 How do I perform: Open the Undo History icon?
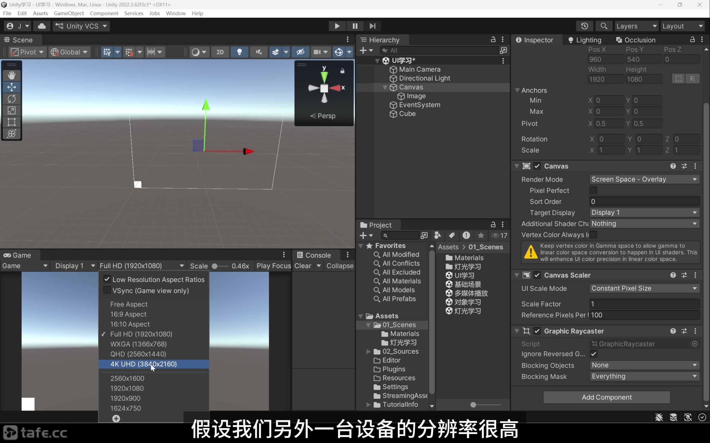(x=584, y=26)
